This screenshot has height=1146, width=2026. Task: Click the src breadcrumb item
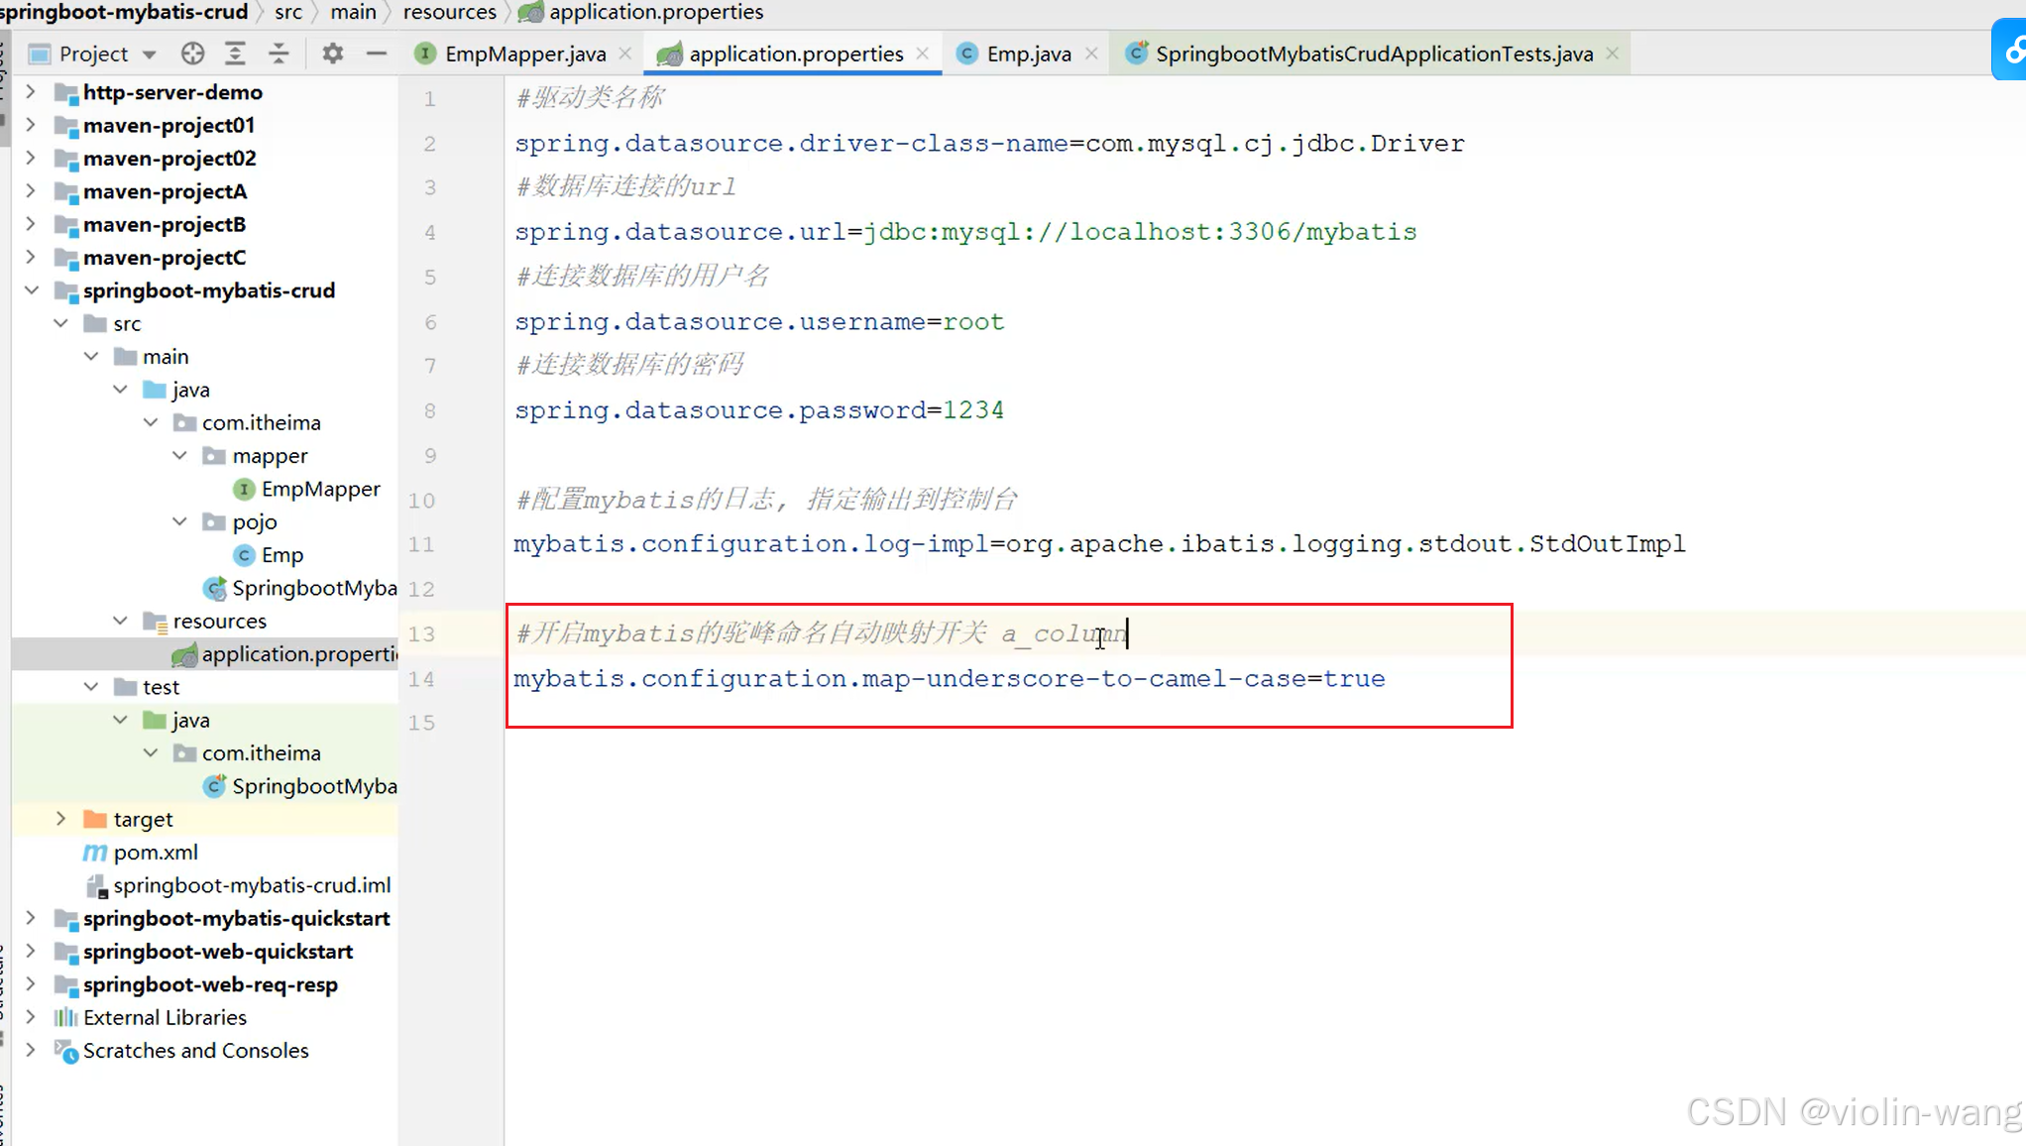coord(288,12)
